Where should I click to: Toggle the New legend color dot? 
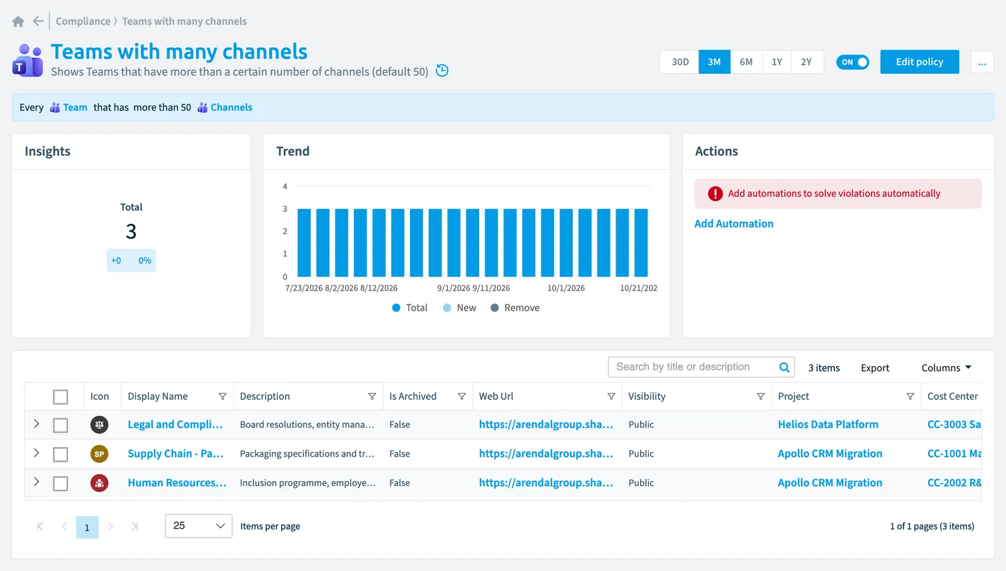(x=447, y=308)
